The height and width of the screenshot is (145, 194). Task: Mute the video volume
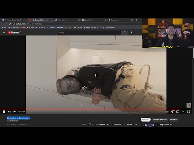[15, 112]
